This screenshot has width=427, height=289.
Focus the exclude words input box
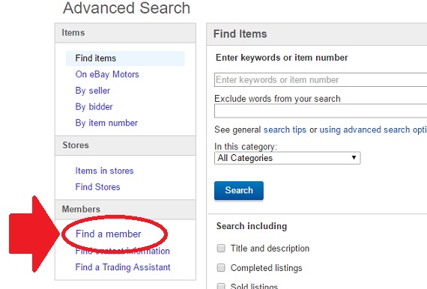pyautogui.click(x=321, y=111)
